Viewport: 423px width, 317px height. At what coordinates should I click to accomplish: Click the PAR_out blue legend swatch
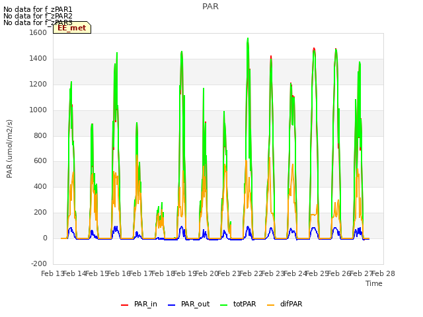click(x=171, y=305)
